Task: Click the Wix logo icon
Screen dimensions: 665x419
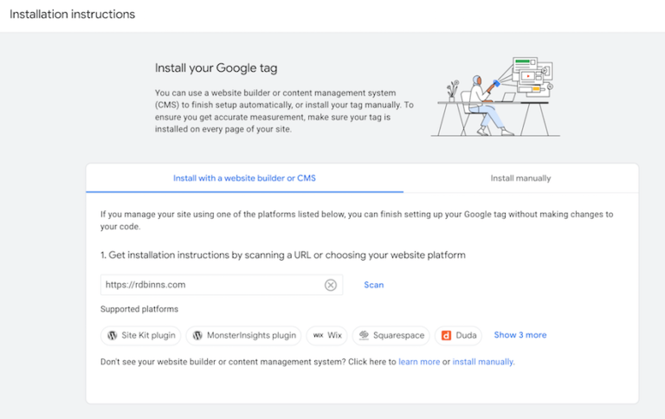Action: pos(318,335)
